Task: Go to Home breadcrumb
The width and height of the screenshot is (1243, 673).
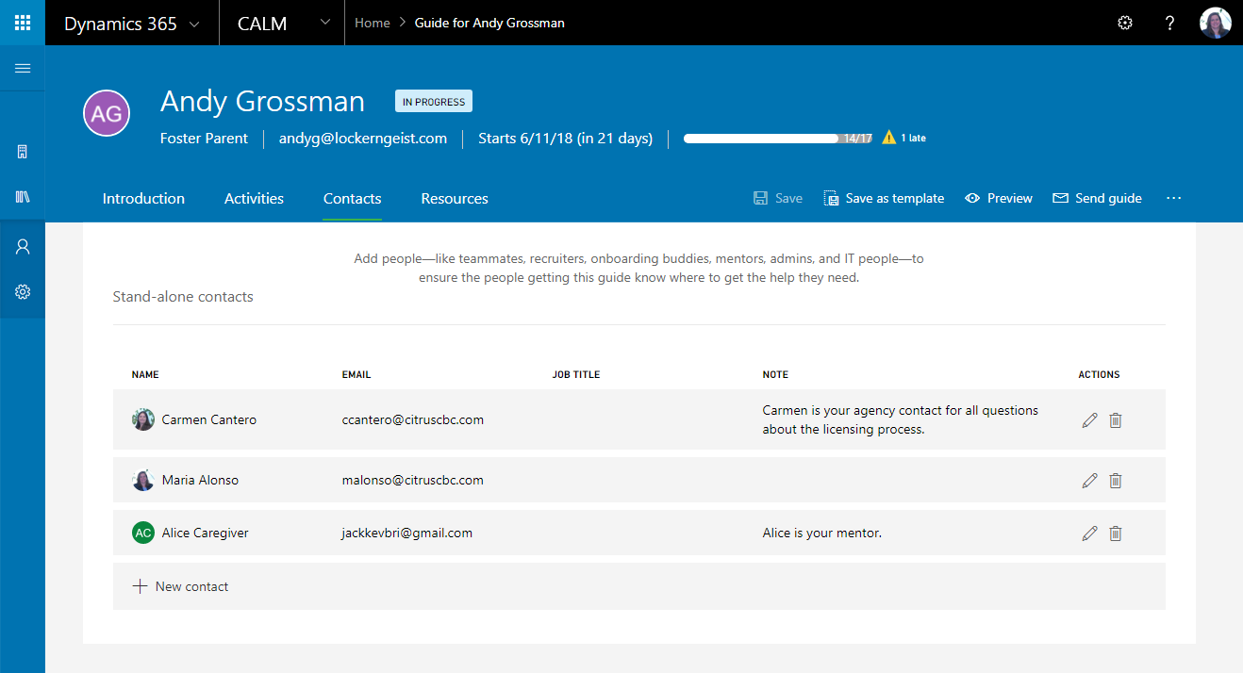Action: click(x=373, y=23)
